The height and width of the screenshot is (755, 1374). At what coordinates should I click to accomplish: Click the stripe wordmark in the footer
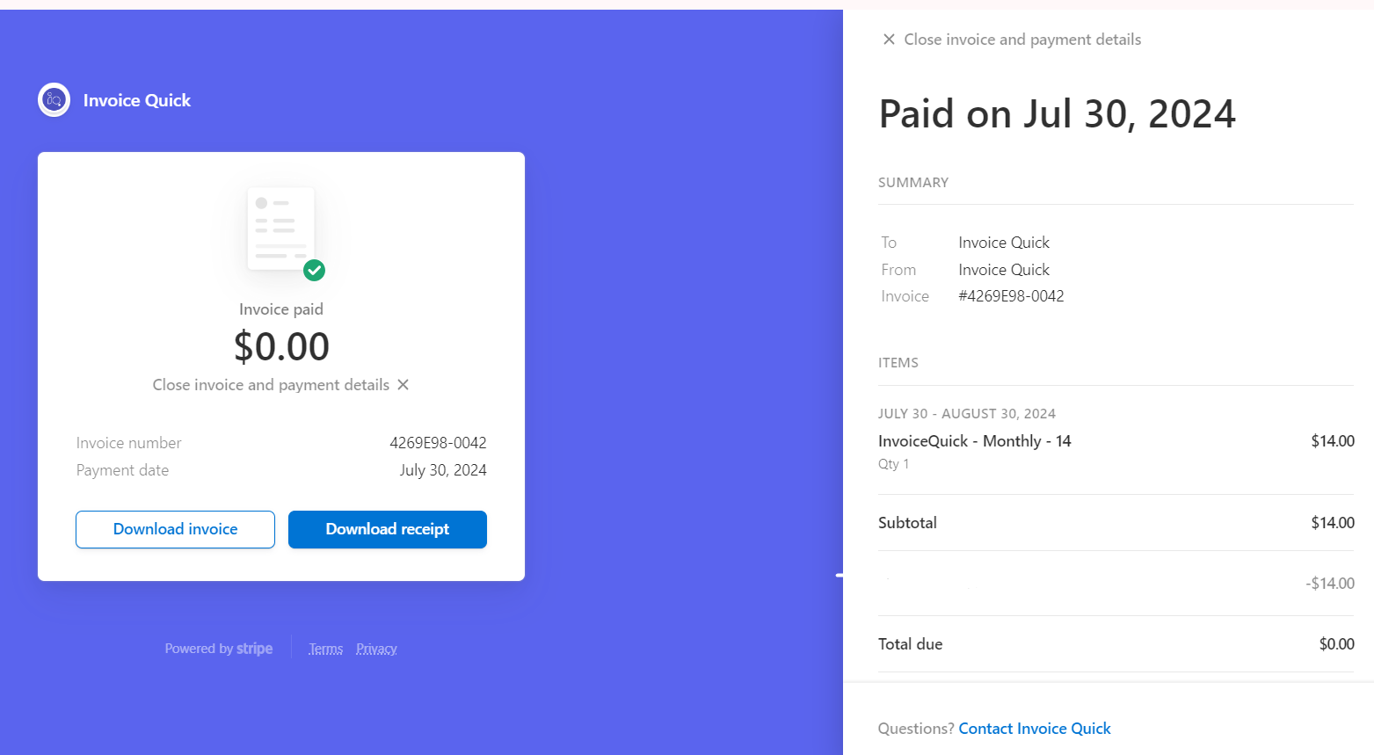(x=254, y=649)
